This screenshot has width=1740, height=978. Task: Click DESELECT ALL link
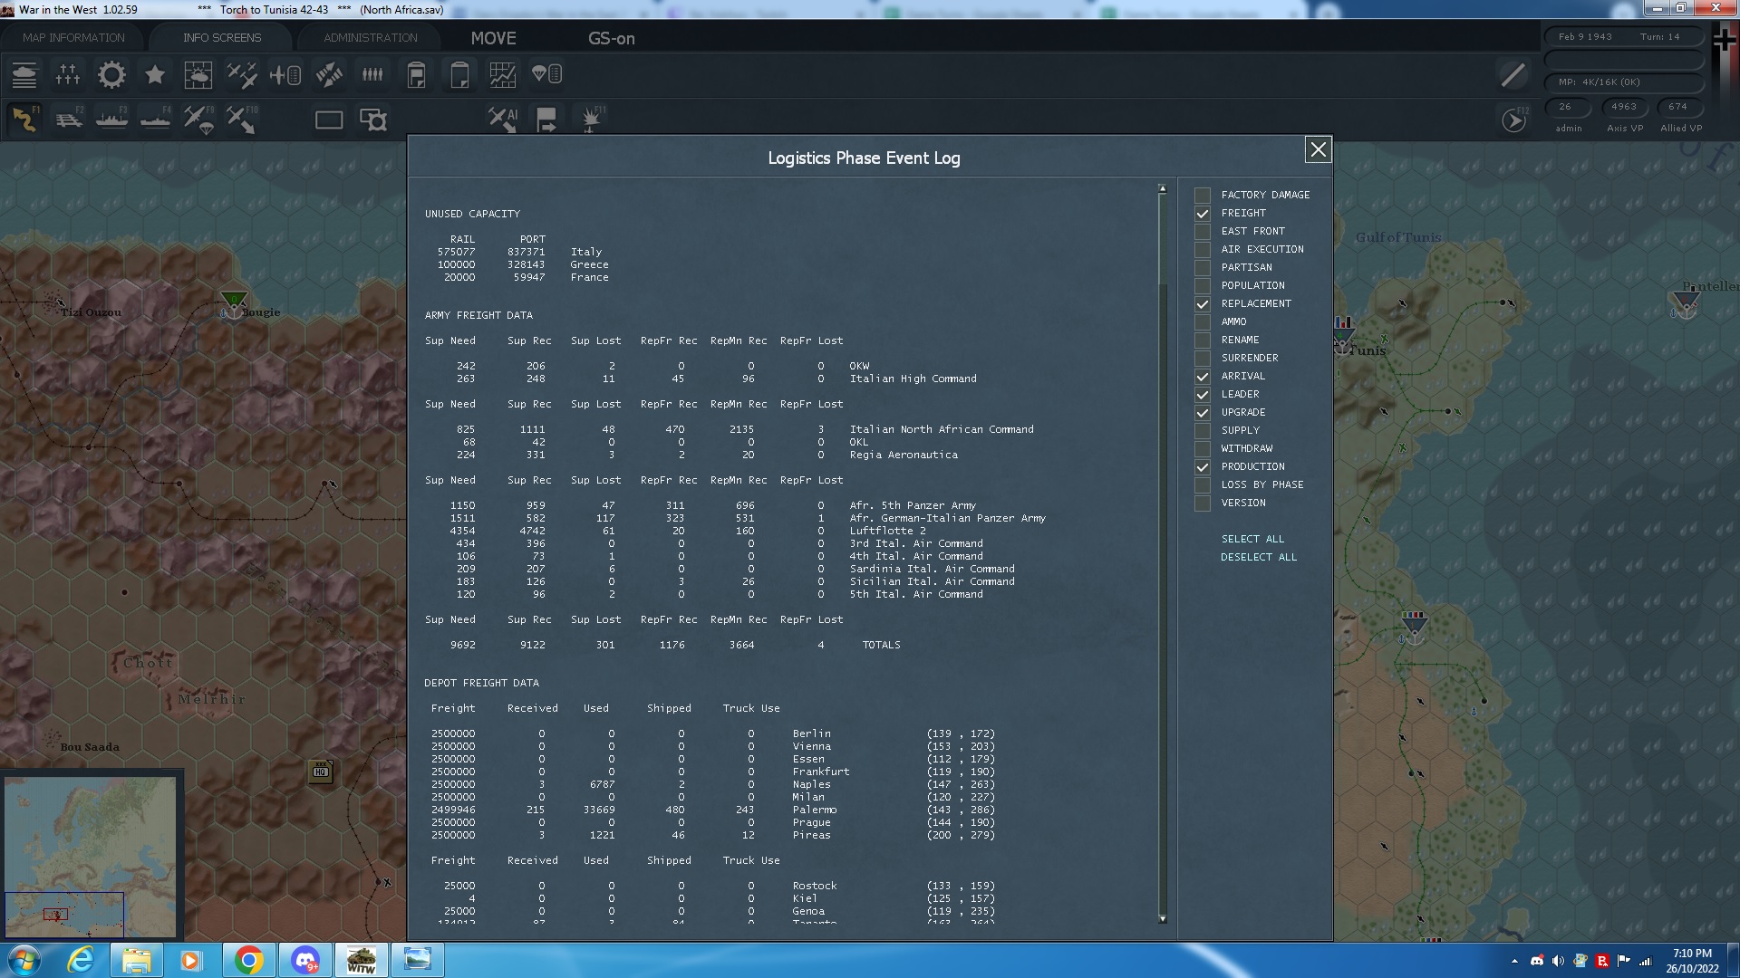pos(1258,557)
